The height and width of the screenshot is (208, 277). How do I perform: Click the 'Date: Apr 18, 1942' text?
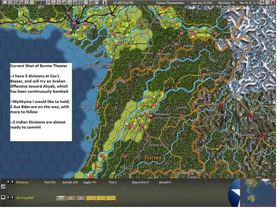tap(202, 3)
